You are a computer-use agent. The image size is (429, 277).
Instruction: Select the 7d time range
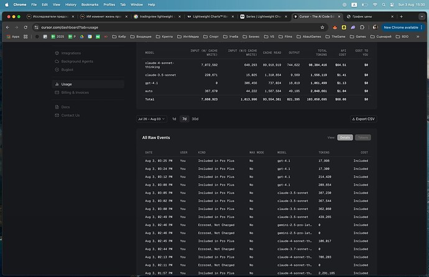click(x=185, y=119)
